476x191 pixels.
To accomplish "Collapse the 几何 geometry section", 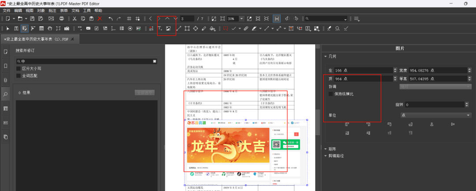I will click(326, 56).
